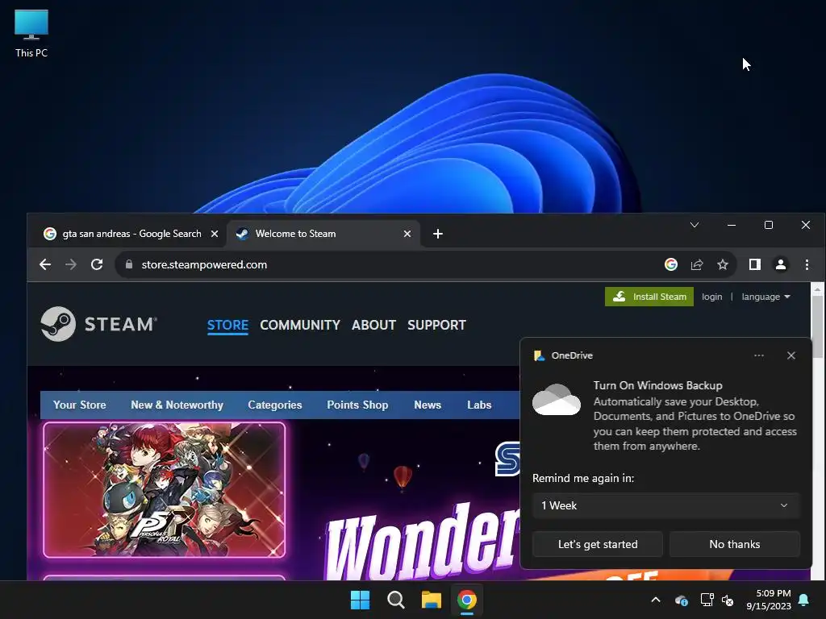Open Persona 5 Royal banner thumbnail
This screenshot has height=619, width=826.
pos(165,490)
